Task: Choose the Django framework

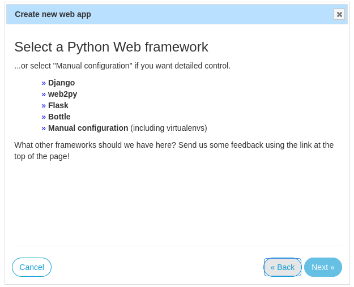Action: pos(61,83)
